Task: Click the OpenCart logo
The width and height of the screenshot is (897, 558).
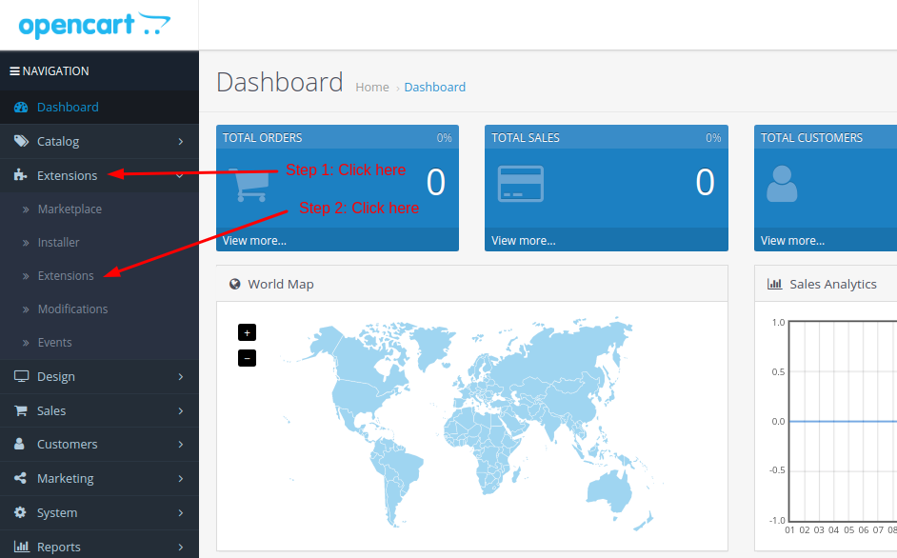Action: [94, 25]
